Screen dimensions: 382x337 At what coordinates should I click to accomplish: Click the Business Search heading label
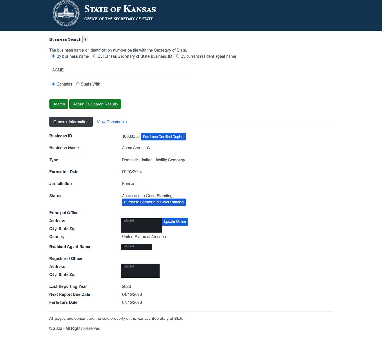pyautogui.click(x=65, y=39)
